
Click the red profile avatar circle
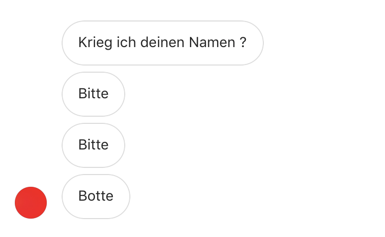pos(31,203)
